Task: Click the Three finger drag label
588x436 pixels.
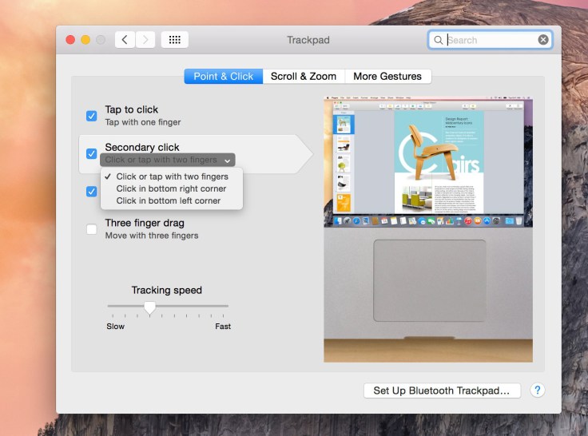Action: tap(145, 223)
